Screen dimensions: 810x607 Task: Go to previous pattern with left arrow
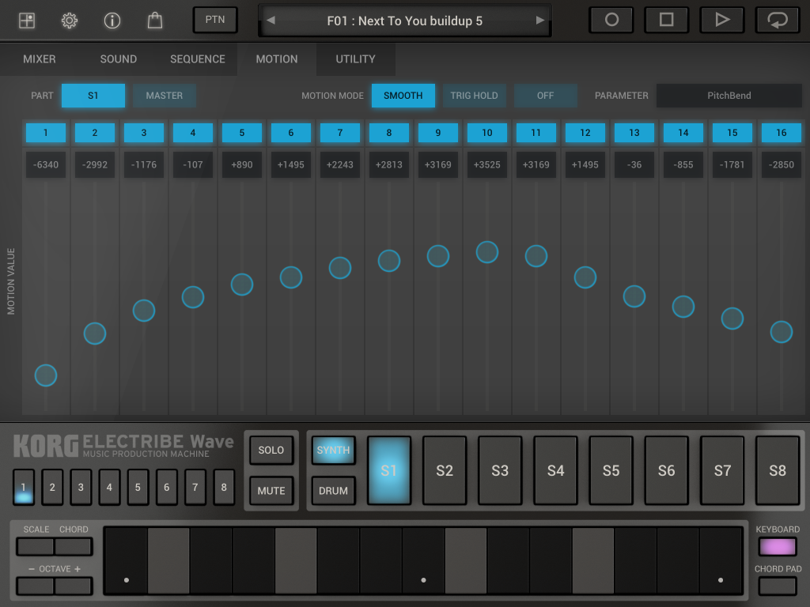pos(271,21)
